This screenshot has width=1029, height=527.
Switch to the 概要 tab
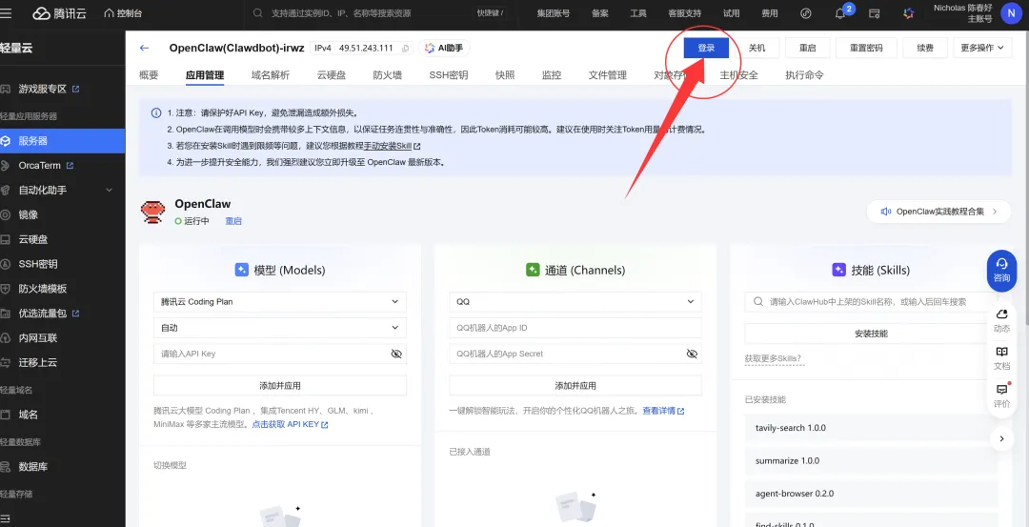(x=149, y=75)
